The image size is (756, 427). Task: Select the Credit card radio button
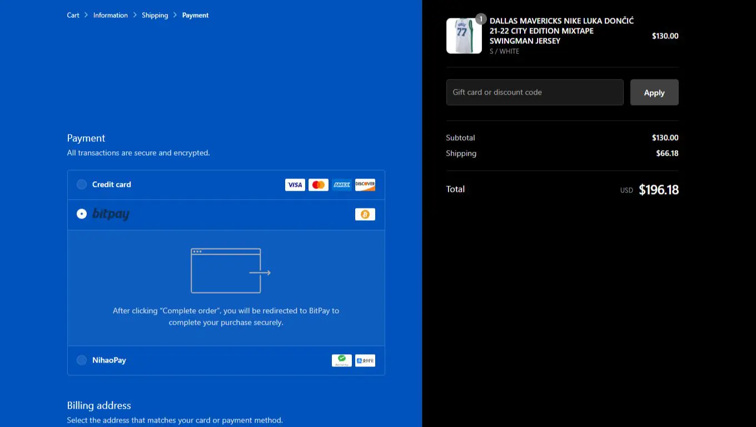coord(82,185)
